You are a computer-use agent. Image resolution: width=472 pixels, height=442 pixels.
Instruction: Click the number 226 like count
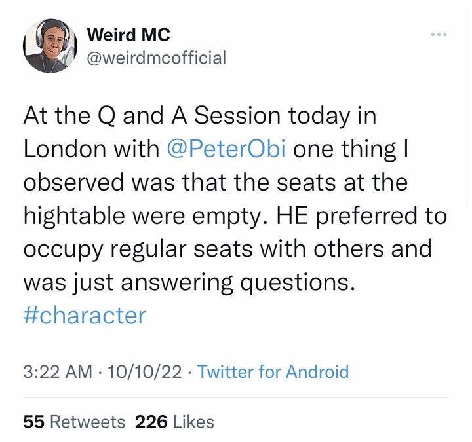(149, 422)
